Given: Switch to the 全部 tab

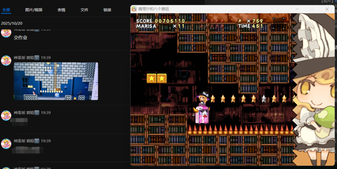Looking at the screenshot, I should [x=6, y=10].
